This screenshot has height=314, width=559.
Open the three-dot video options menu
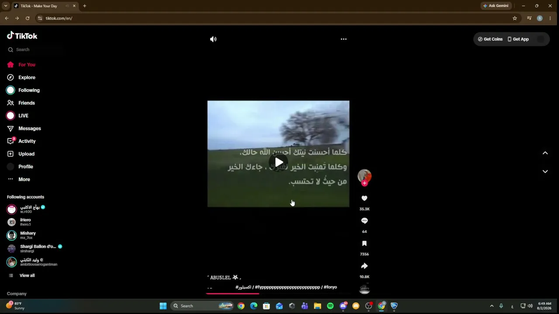[344, 39]
